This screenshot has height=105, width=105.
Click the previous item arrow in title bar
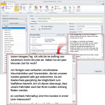coord(10,2)
